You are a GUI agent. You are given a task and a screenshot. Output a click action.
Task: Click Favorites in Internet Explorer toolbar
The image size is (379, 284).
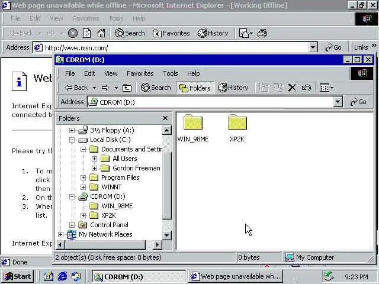click(171, 33)
